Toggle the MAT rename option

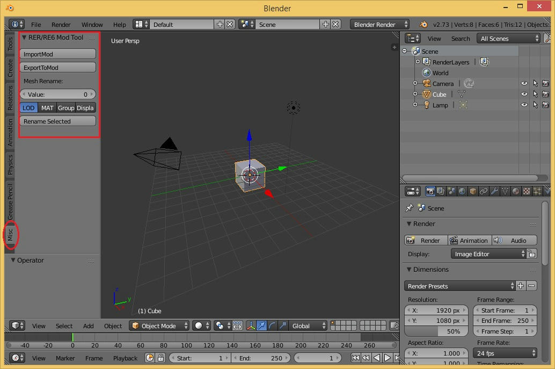[x=47, y=107]
